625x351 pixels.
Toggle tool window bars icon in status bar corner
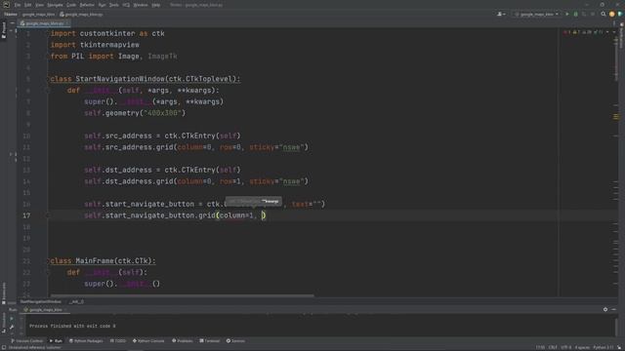point(4,347)
